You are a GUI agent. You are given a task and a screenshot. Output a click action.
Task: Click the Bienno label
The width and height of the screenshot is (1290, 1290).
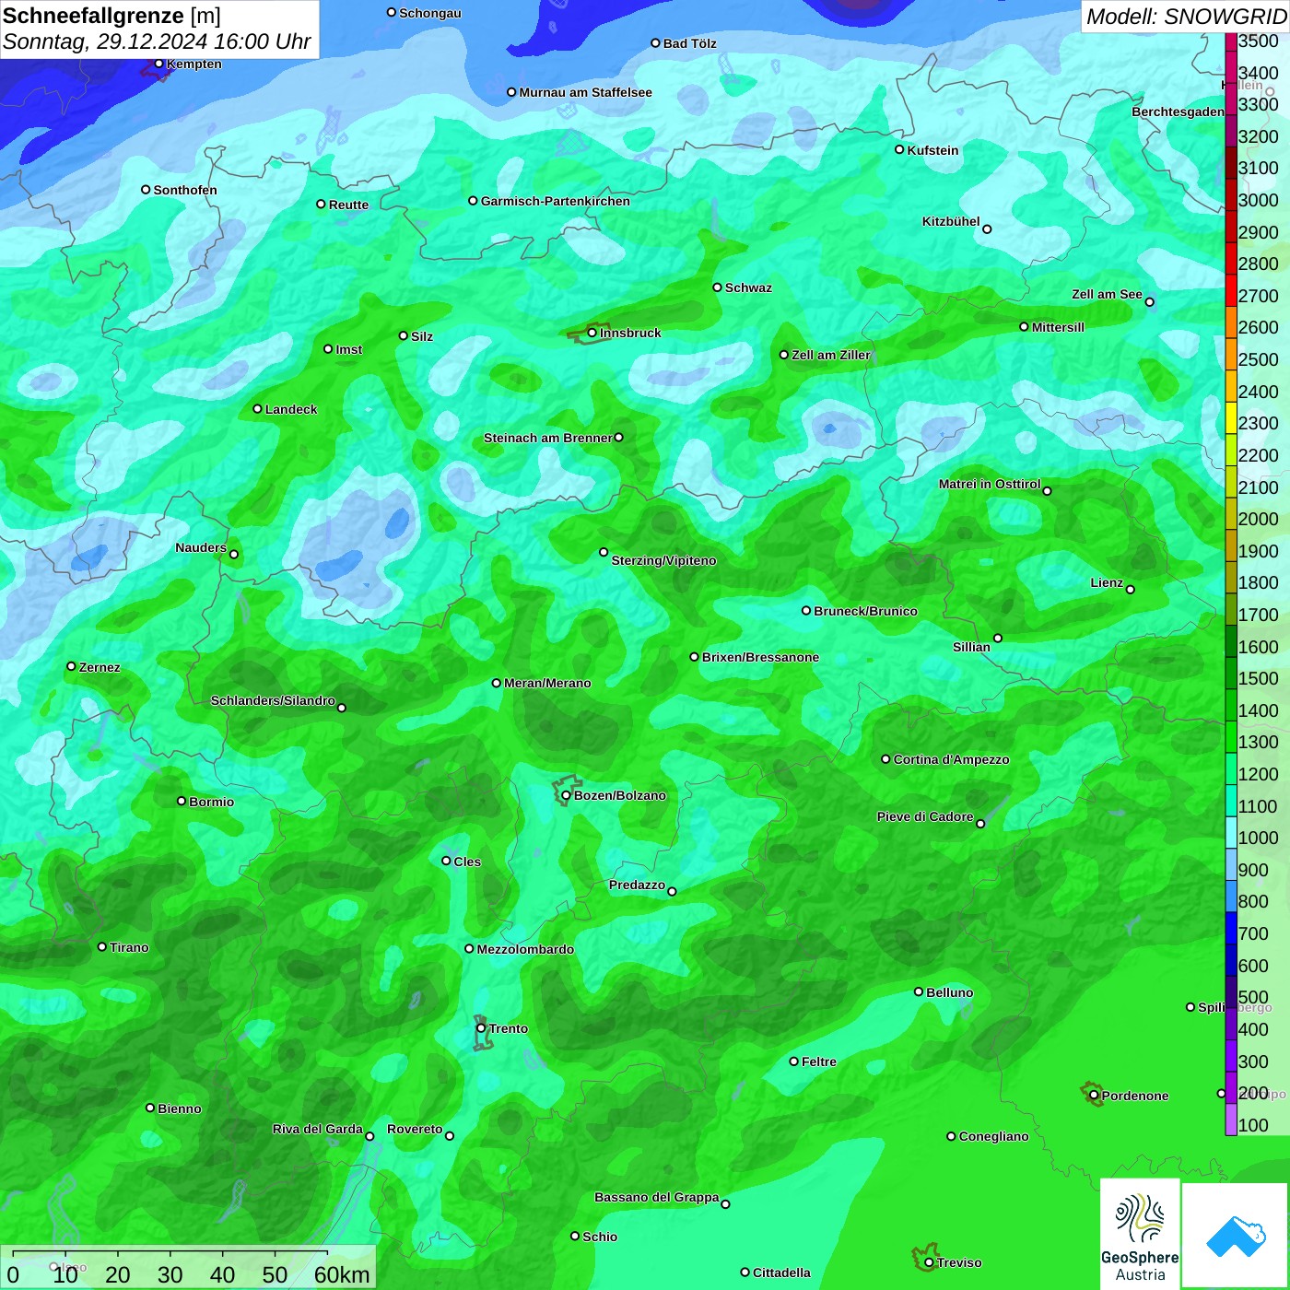pyautogui.click(x=179, y=1108)
